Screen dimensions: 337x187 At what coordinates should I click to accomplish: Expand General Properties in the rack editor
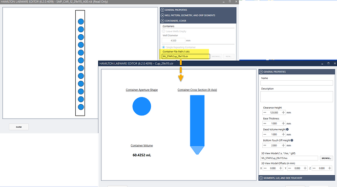click(163, 10)
